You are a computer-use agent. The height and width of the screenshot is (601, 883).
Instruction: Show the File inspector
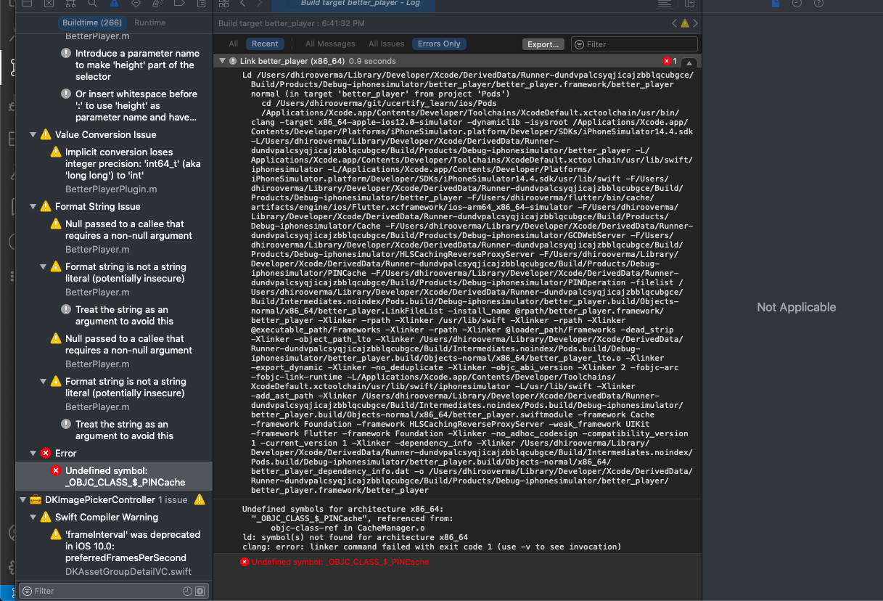click(776, 4)
